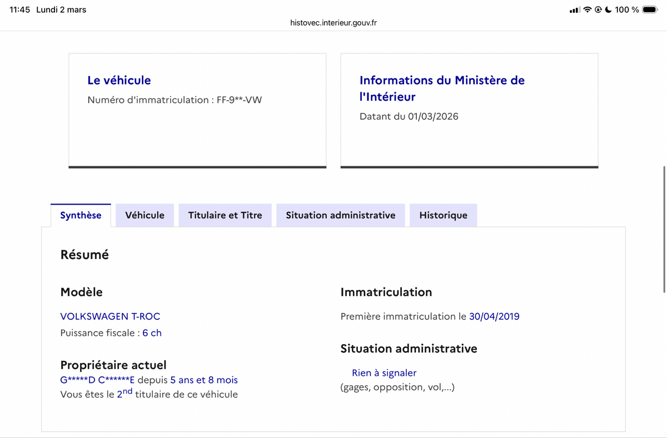Click the first registration date 30/04/2019

click(494, 316)
